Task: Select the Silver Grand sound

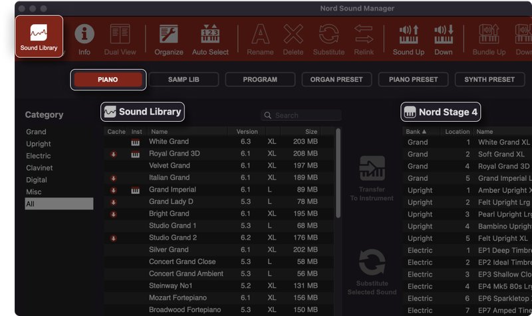Action: tap(219, 250)
